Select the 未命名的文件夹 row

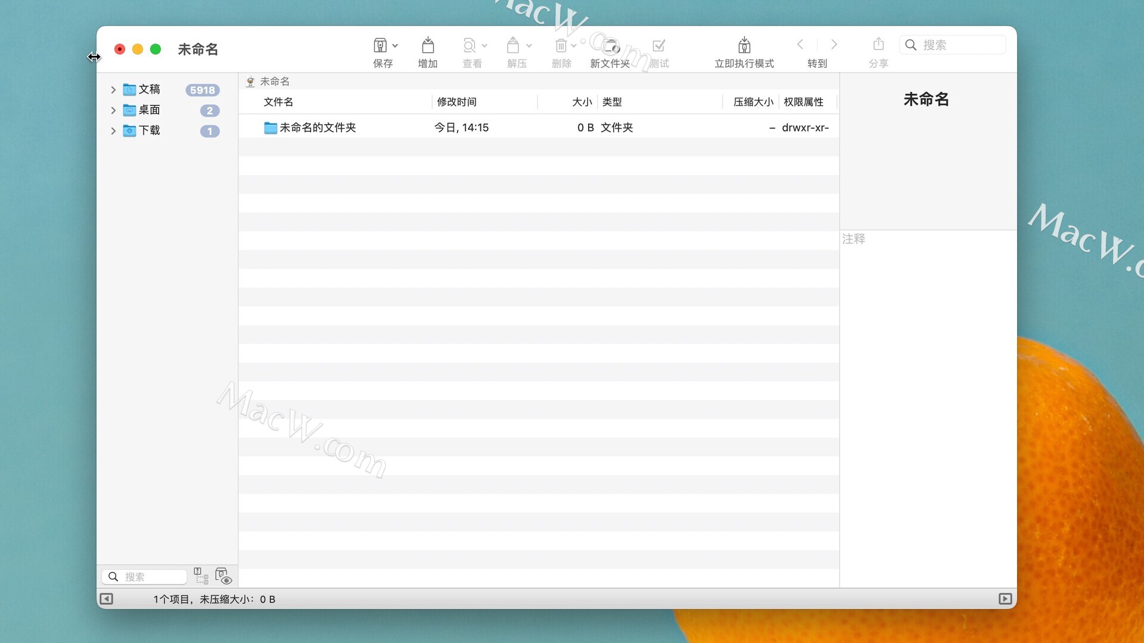point(539,127)
